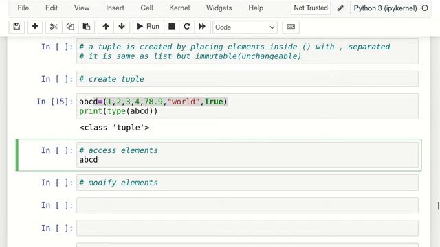Click the first empty code cell below modify elements
This screenshot has width=440, height=247.
coord(247,205)
